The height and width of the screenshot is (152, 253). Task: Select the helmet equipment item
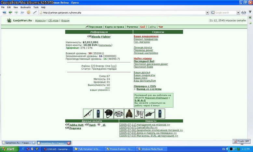point(109,114)
